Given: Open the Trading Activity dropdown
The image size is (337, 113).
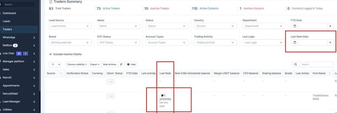Looking at the screenshot, I should click(x=215, y=43).
